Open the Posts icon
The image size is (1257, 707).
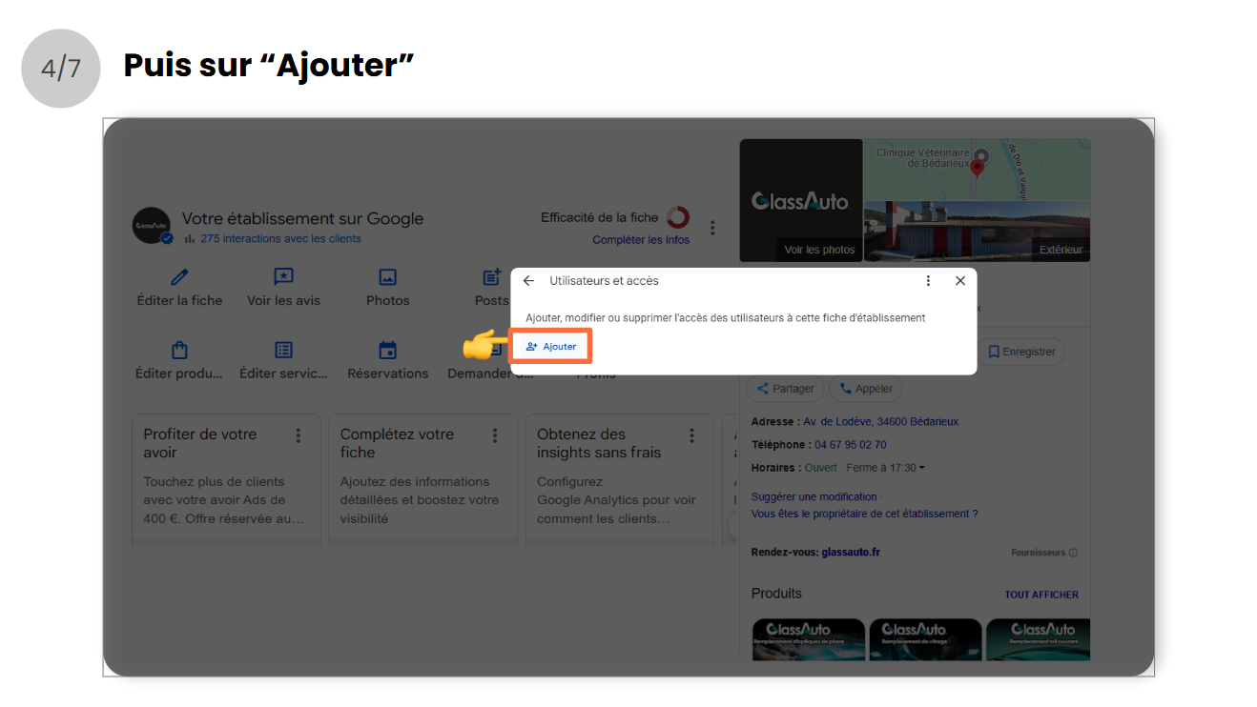[492, 277]
